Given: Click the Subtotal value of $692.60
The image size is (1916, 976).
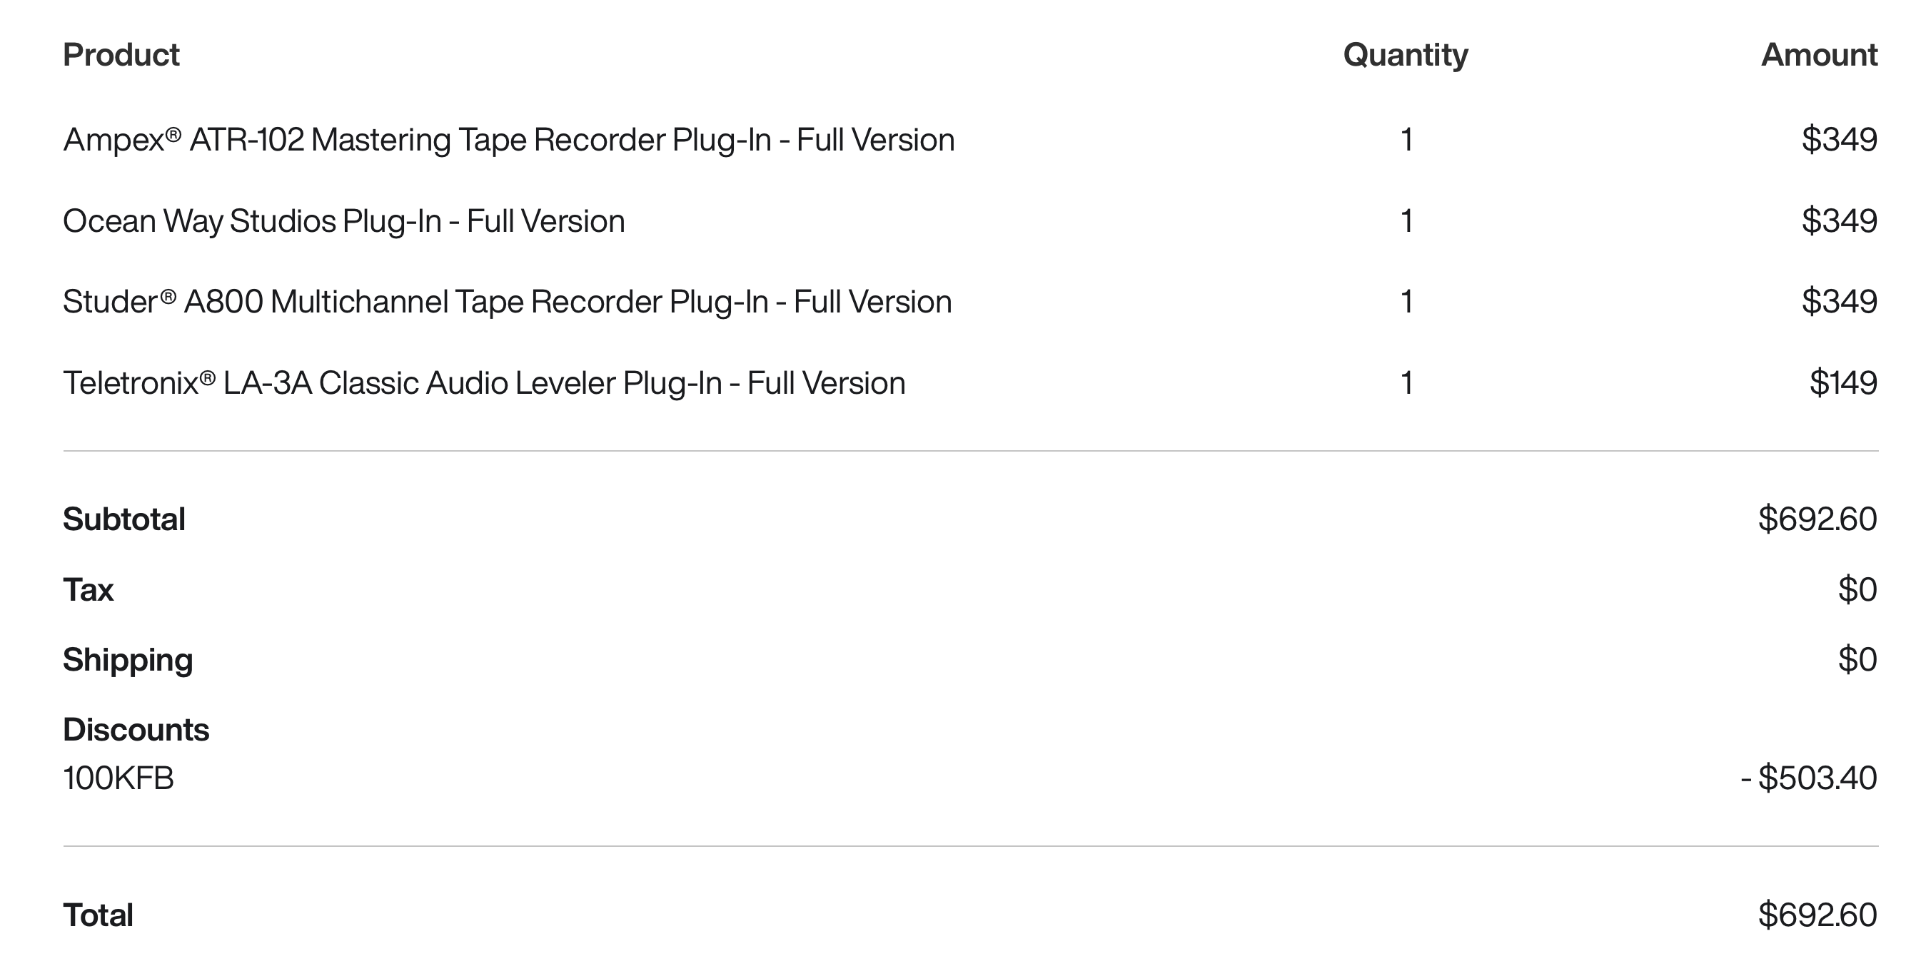Looking at the screenshot, I should [x=1817, y=519].
